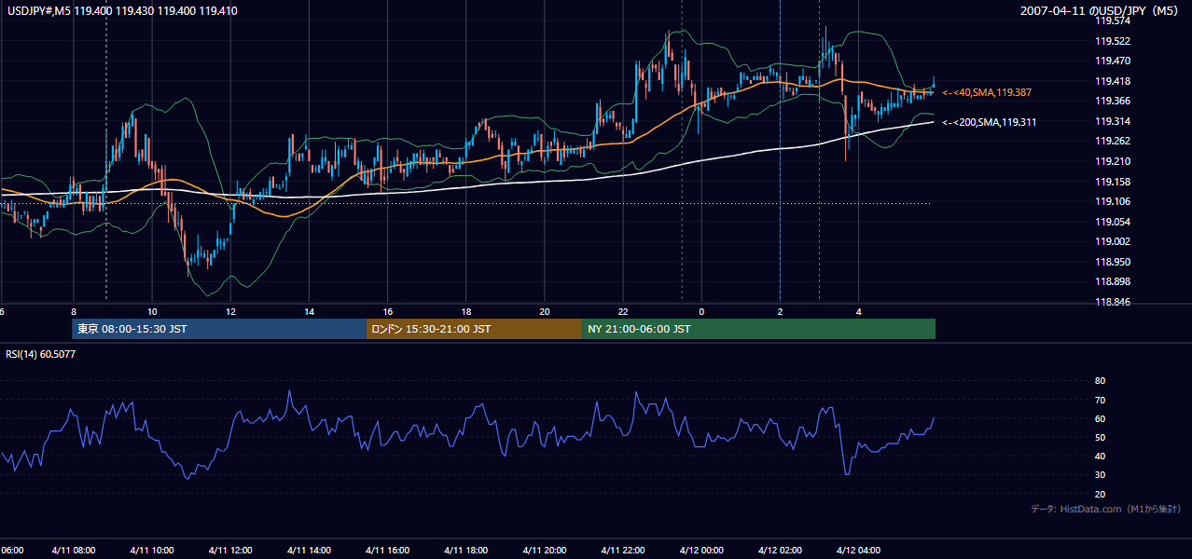Click price level 119.470 on the axis
The height and width of the screenshot is (559, 1192).
(x=1113, y=61)
